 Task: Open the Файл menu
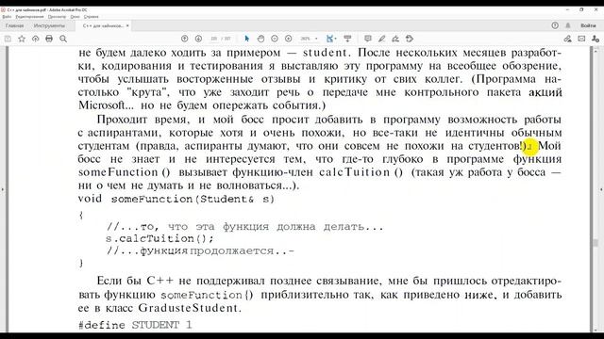click(x=7, y=17)
